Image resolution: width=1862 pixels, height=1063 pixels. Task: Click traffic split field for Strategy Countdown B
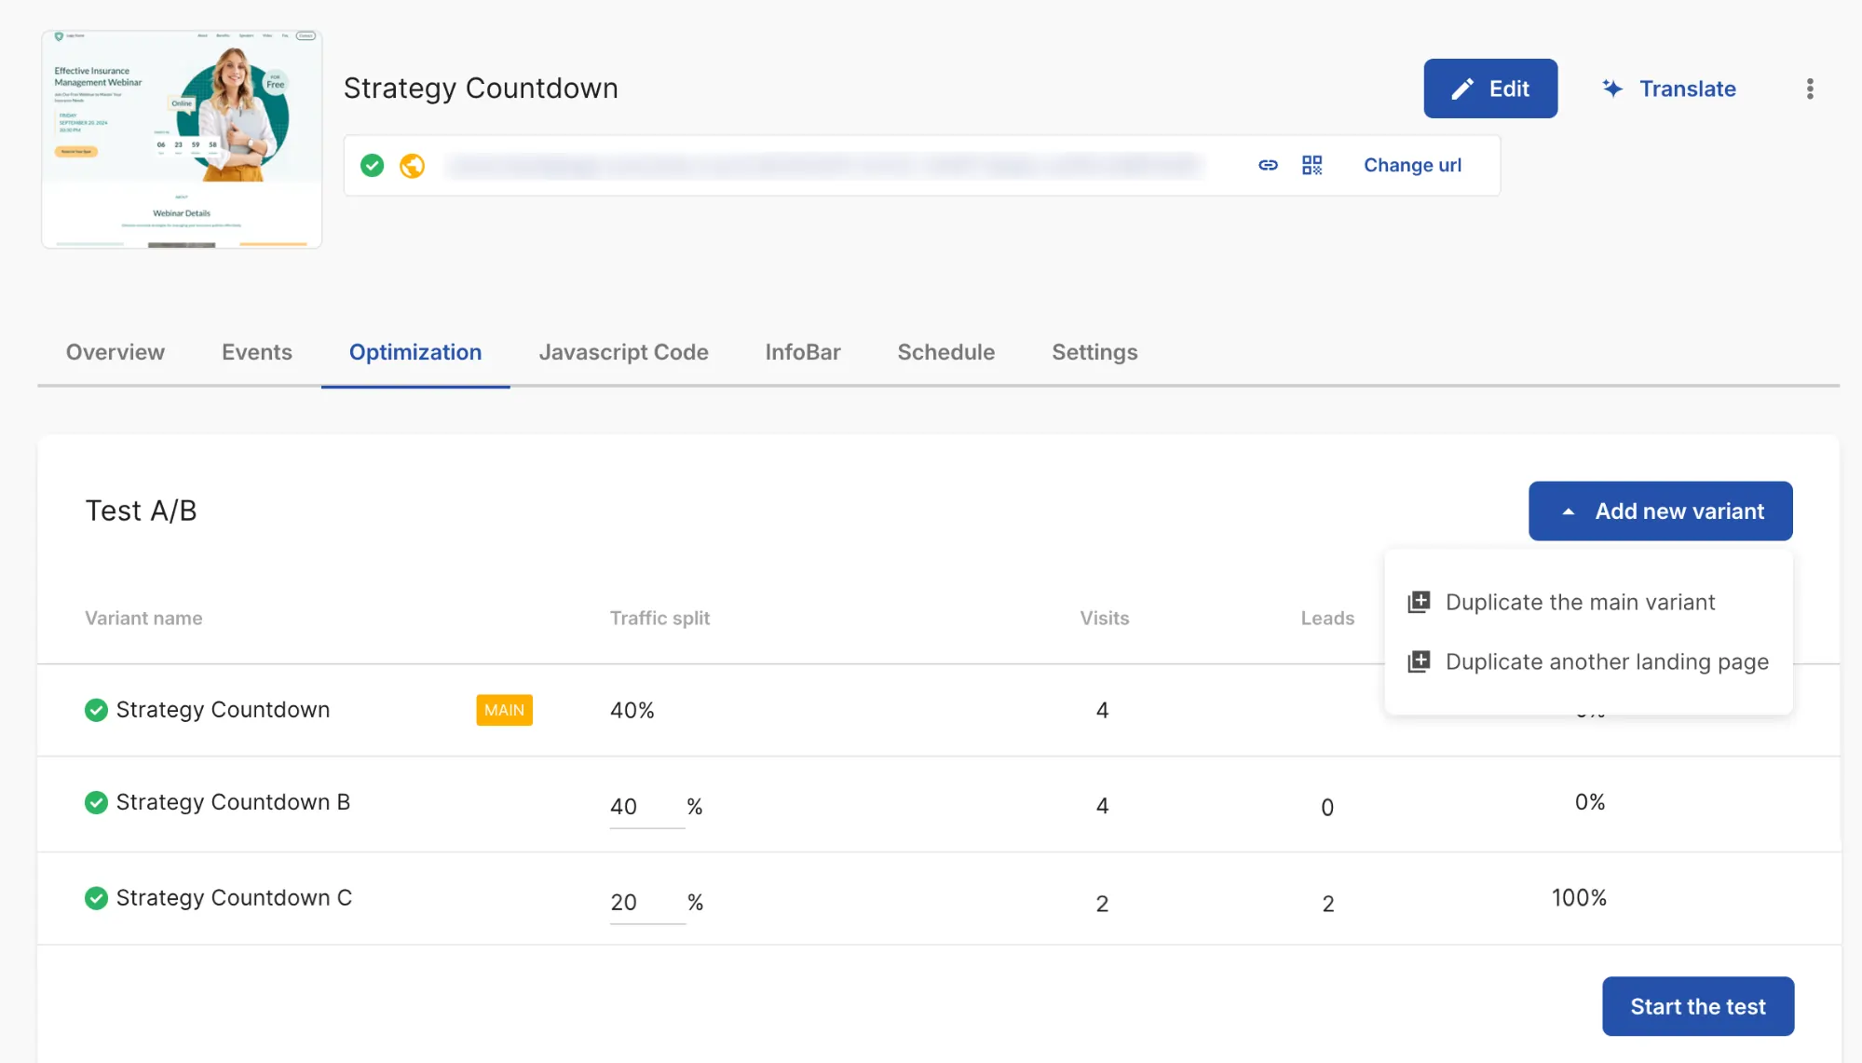[x=645, y=807]
